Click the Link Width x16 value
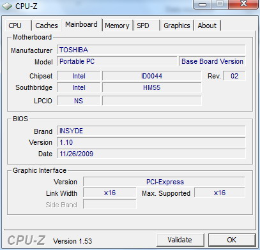 tap(110, 193)
